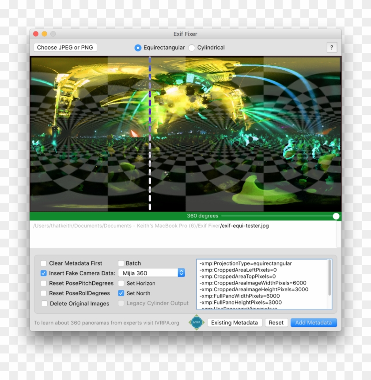The height and width of the screenshot is (380, 371).
Task: Enable Batch processing
Action: 121,263
